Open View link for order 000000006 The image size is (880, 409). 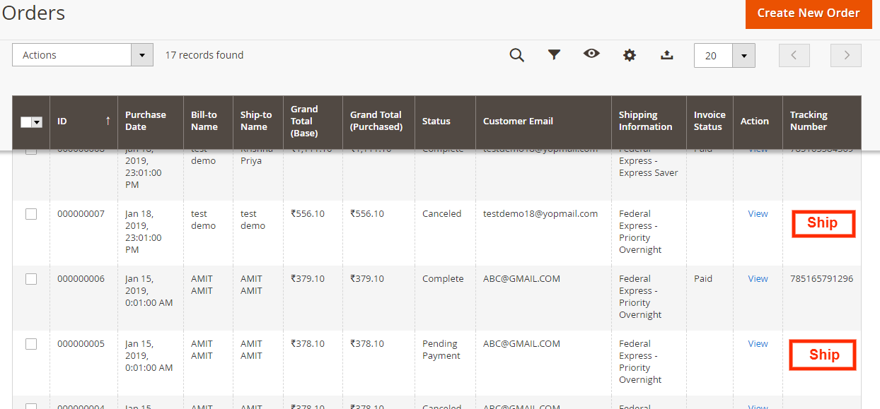(758, 278)
